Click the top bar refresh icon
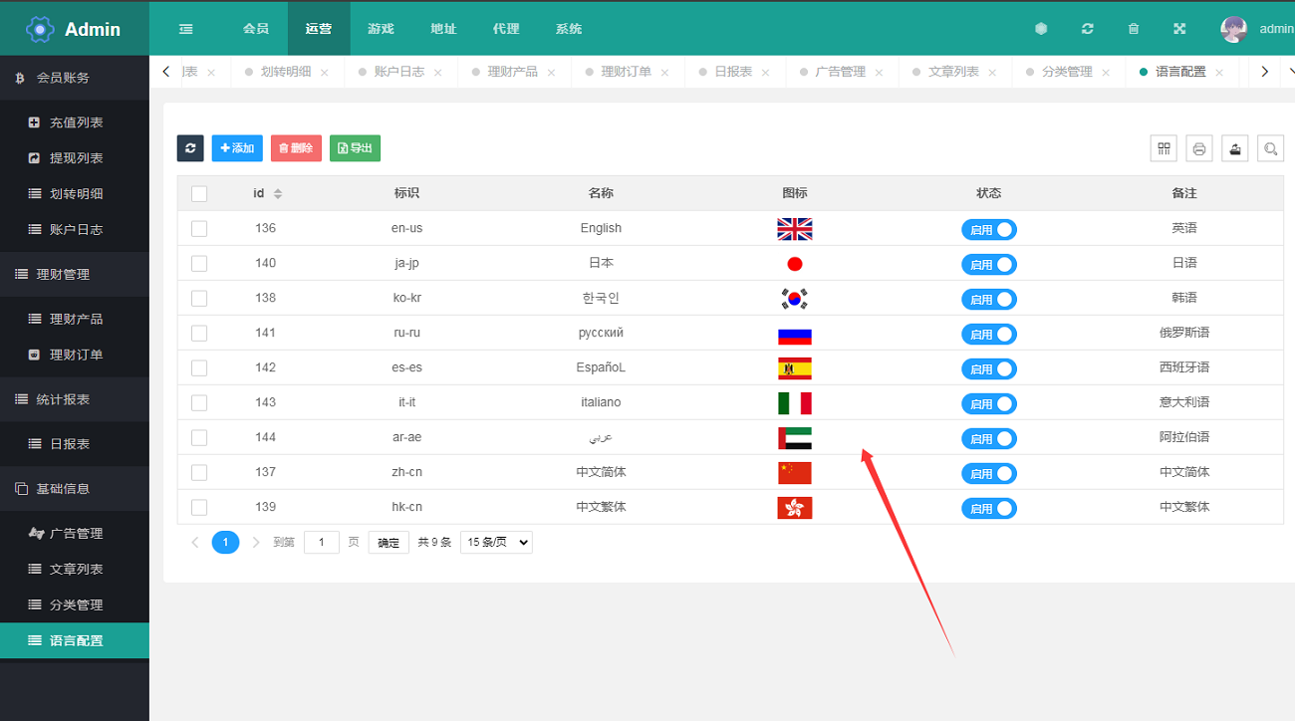 1087,29
